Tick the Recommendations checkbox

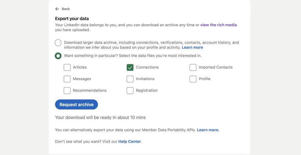pyautogui.click(x=67, y=91)
